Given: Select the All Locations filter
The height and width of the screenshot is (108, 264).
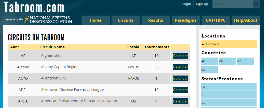Looking at the screenshot, I should 229,44.
